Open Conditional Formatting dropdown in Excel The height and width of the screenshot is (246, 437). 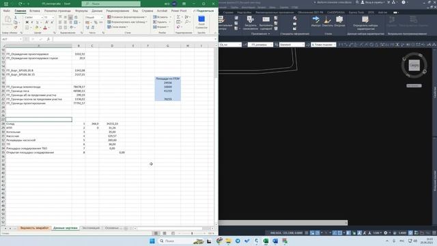[127, 17]
